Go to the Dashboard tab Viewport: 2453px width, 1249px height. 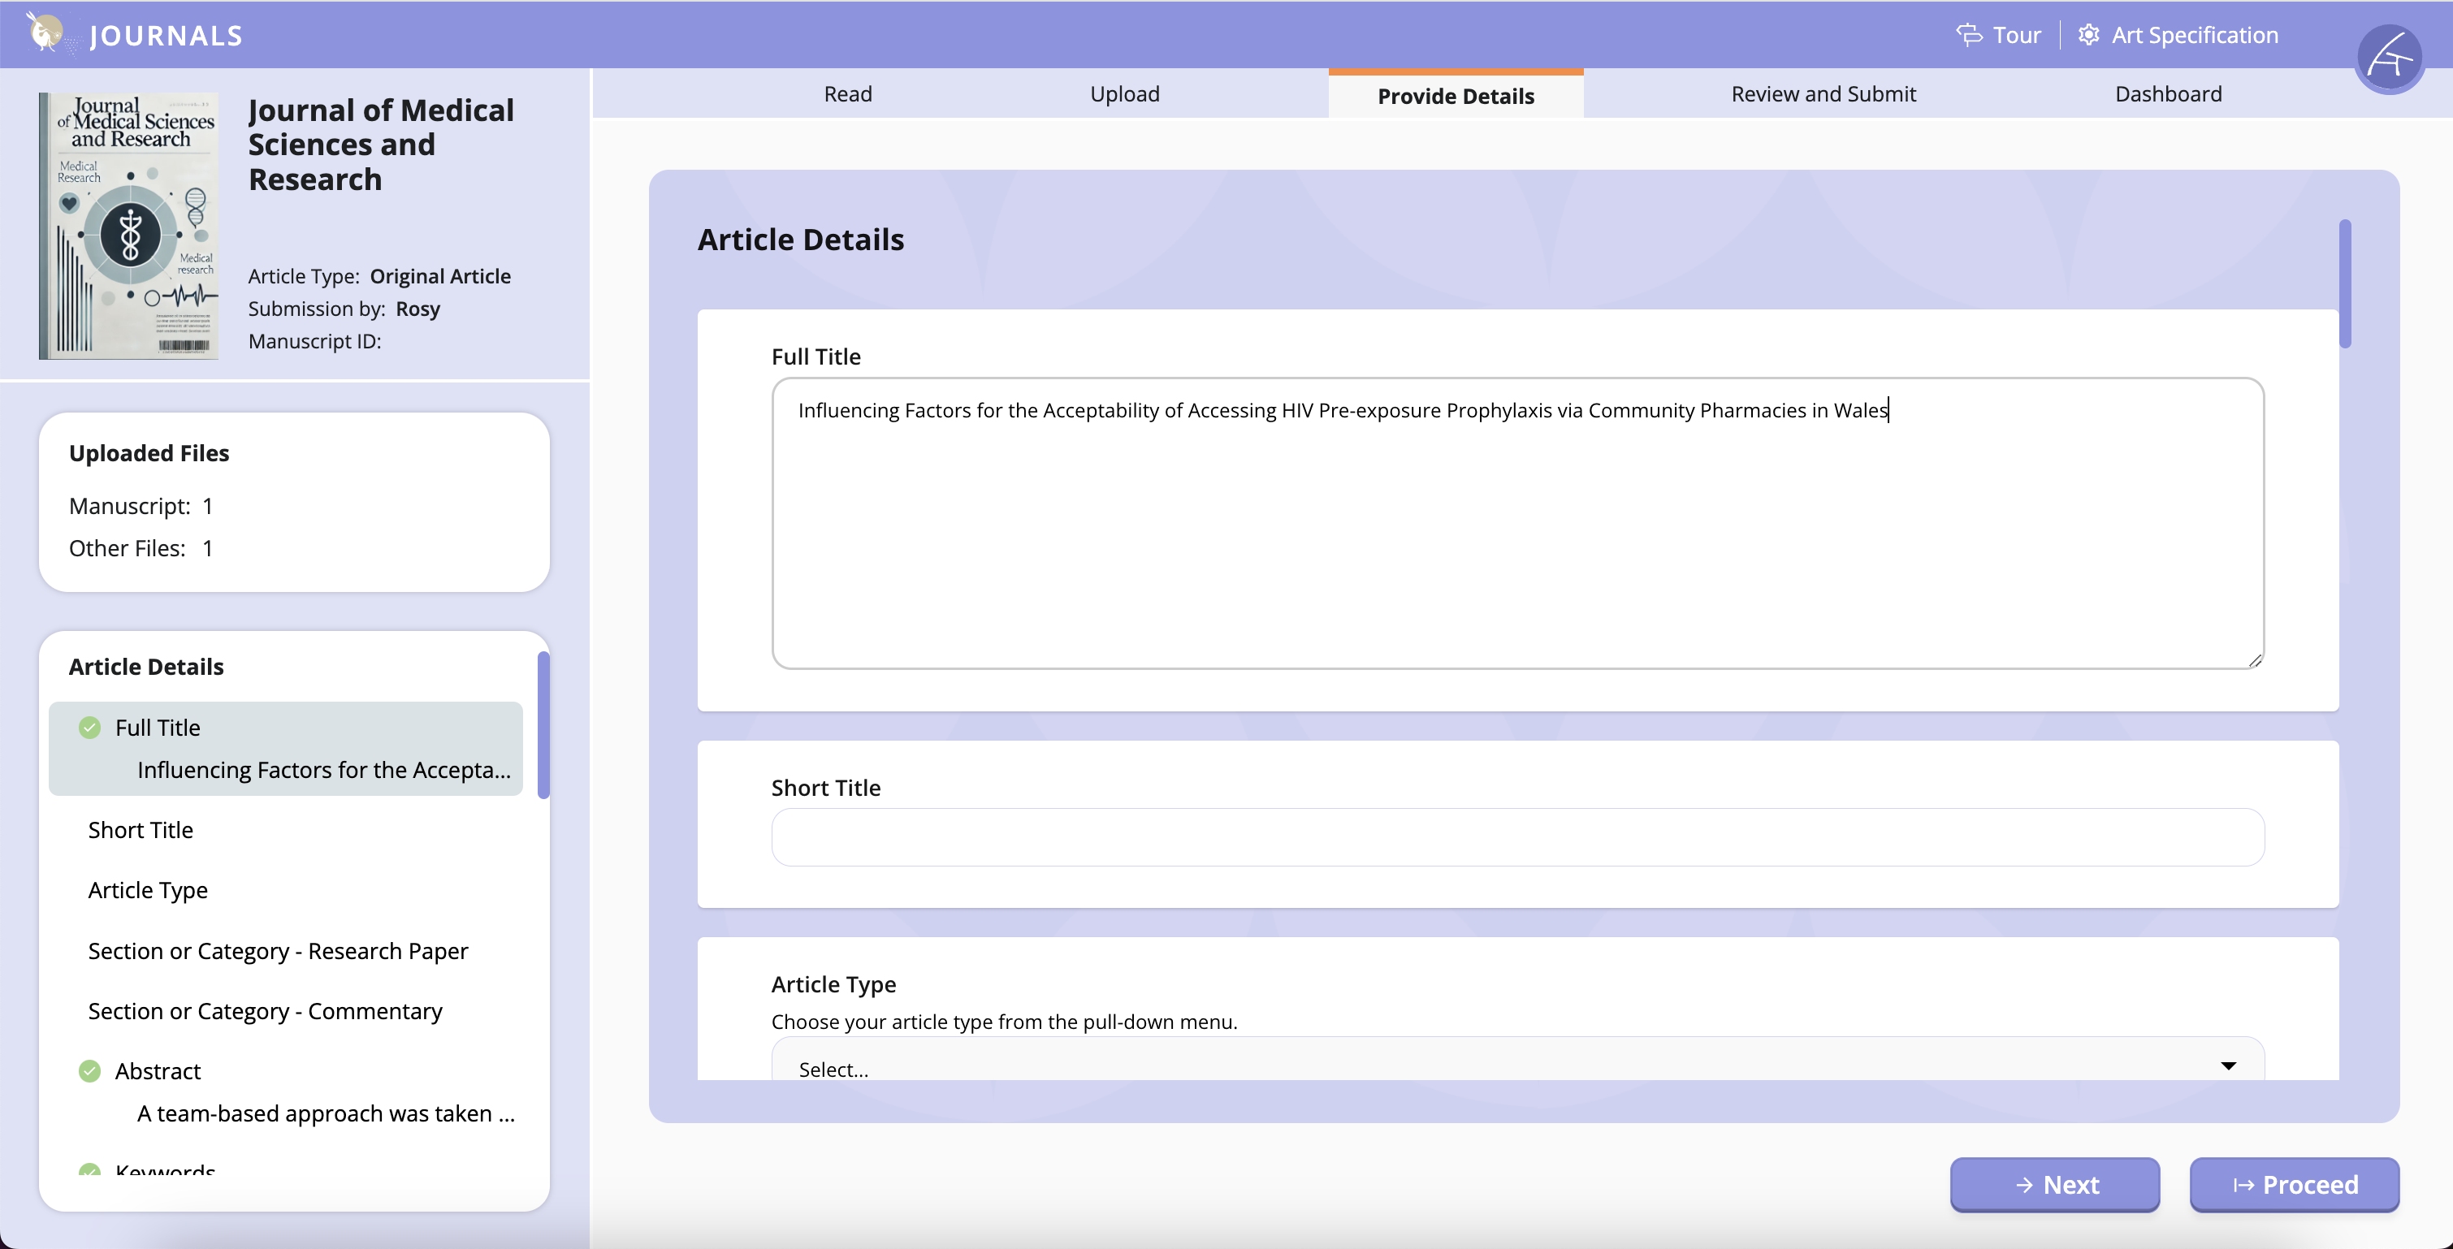pos(2168,93)
